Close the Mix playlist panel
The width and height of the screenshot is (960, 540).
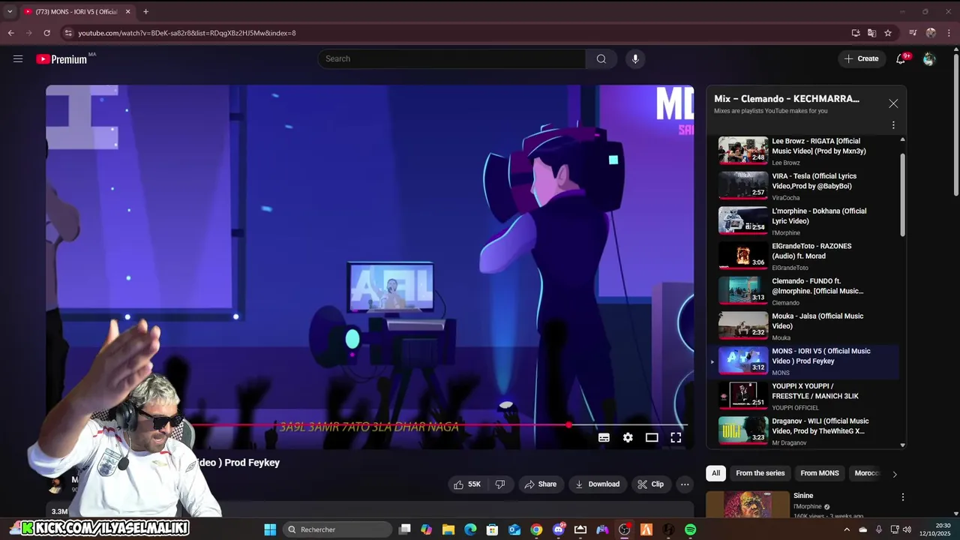893,103
